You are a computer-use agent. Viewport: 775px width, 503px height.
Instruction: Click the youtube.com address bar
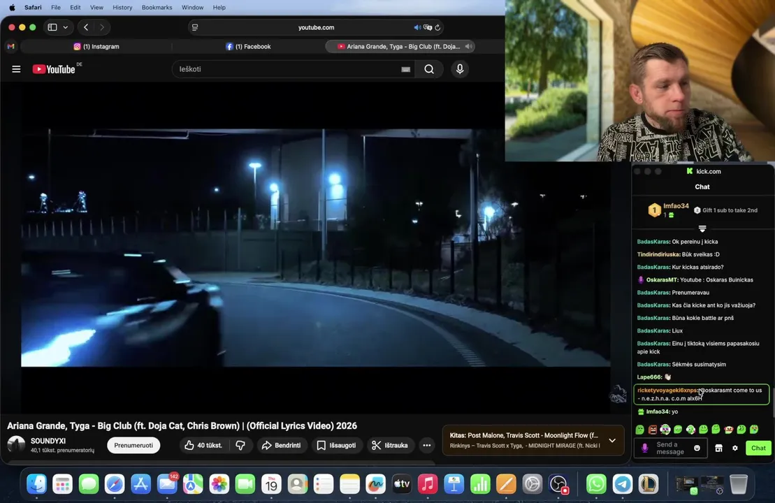coord(316,27)
